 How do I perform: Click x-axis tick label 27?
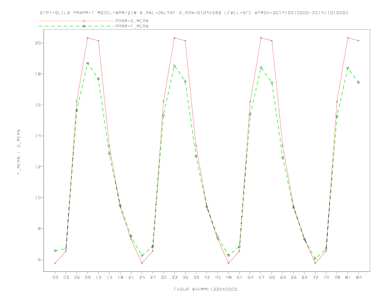tap(153, 277)
